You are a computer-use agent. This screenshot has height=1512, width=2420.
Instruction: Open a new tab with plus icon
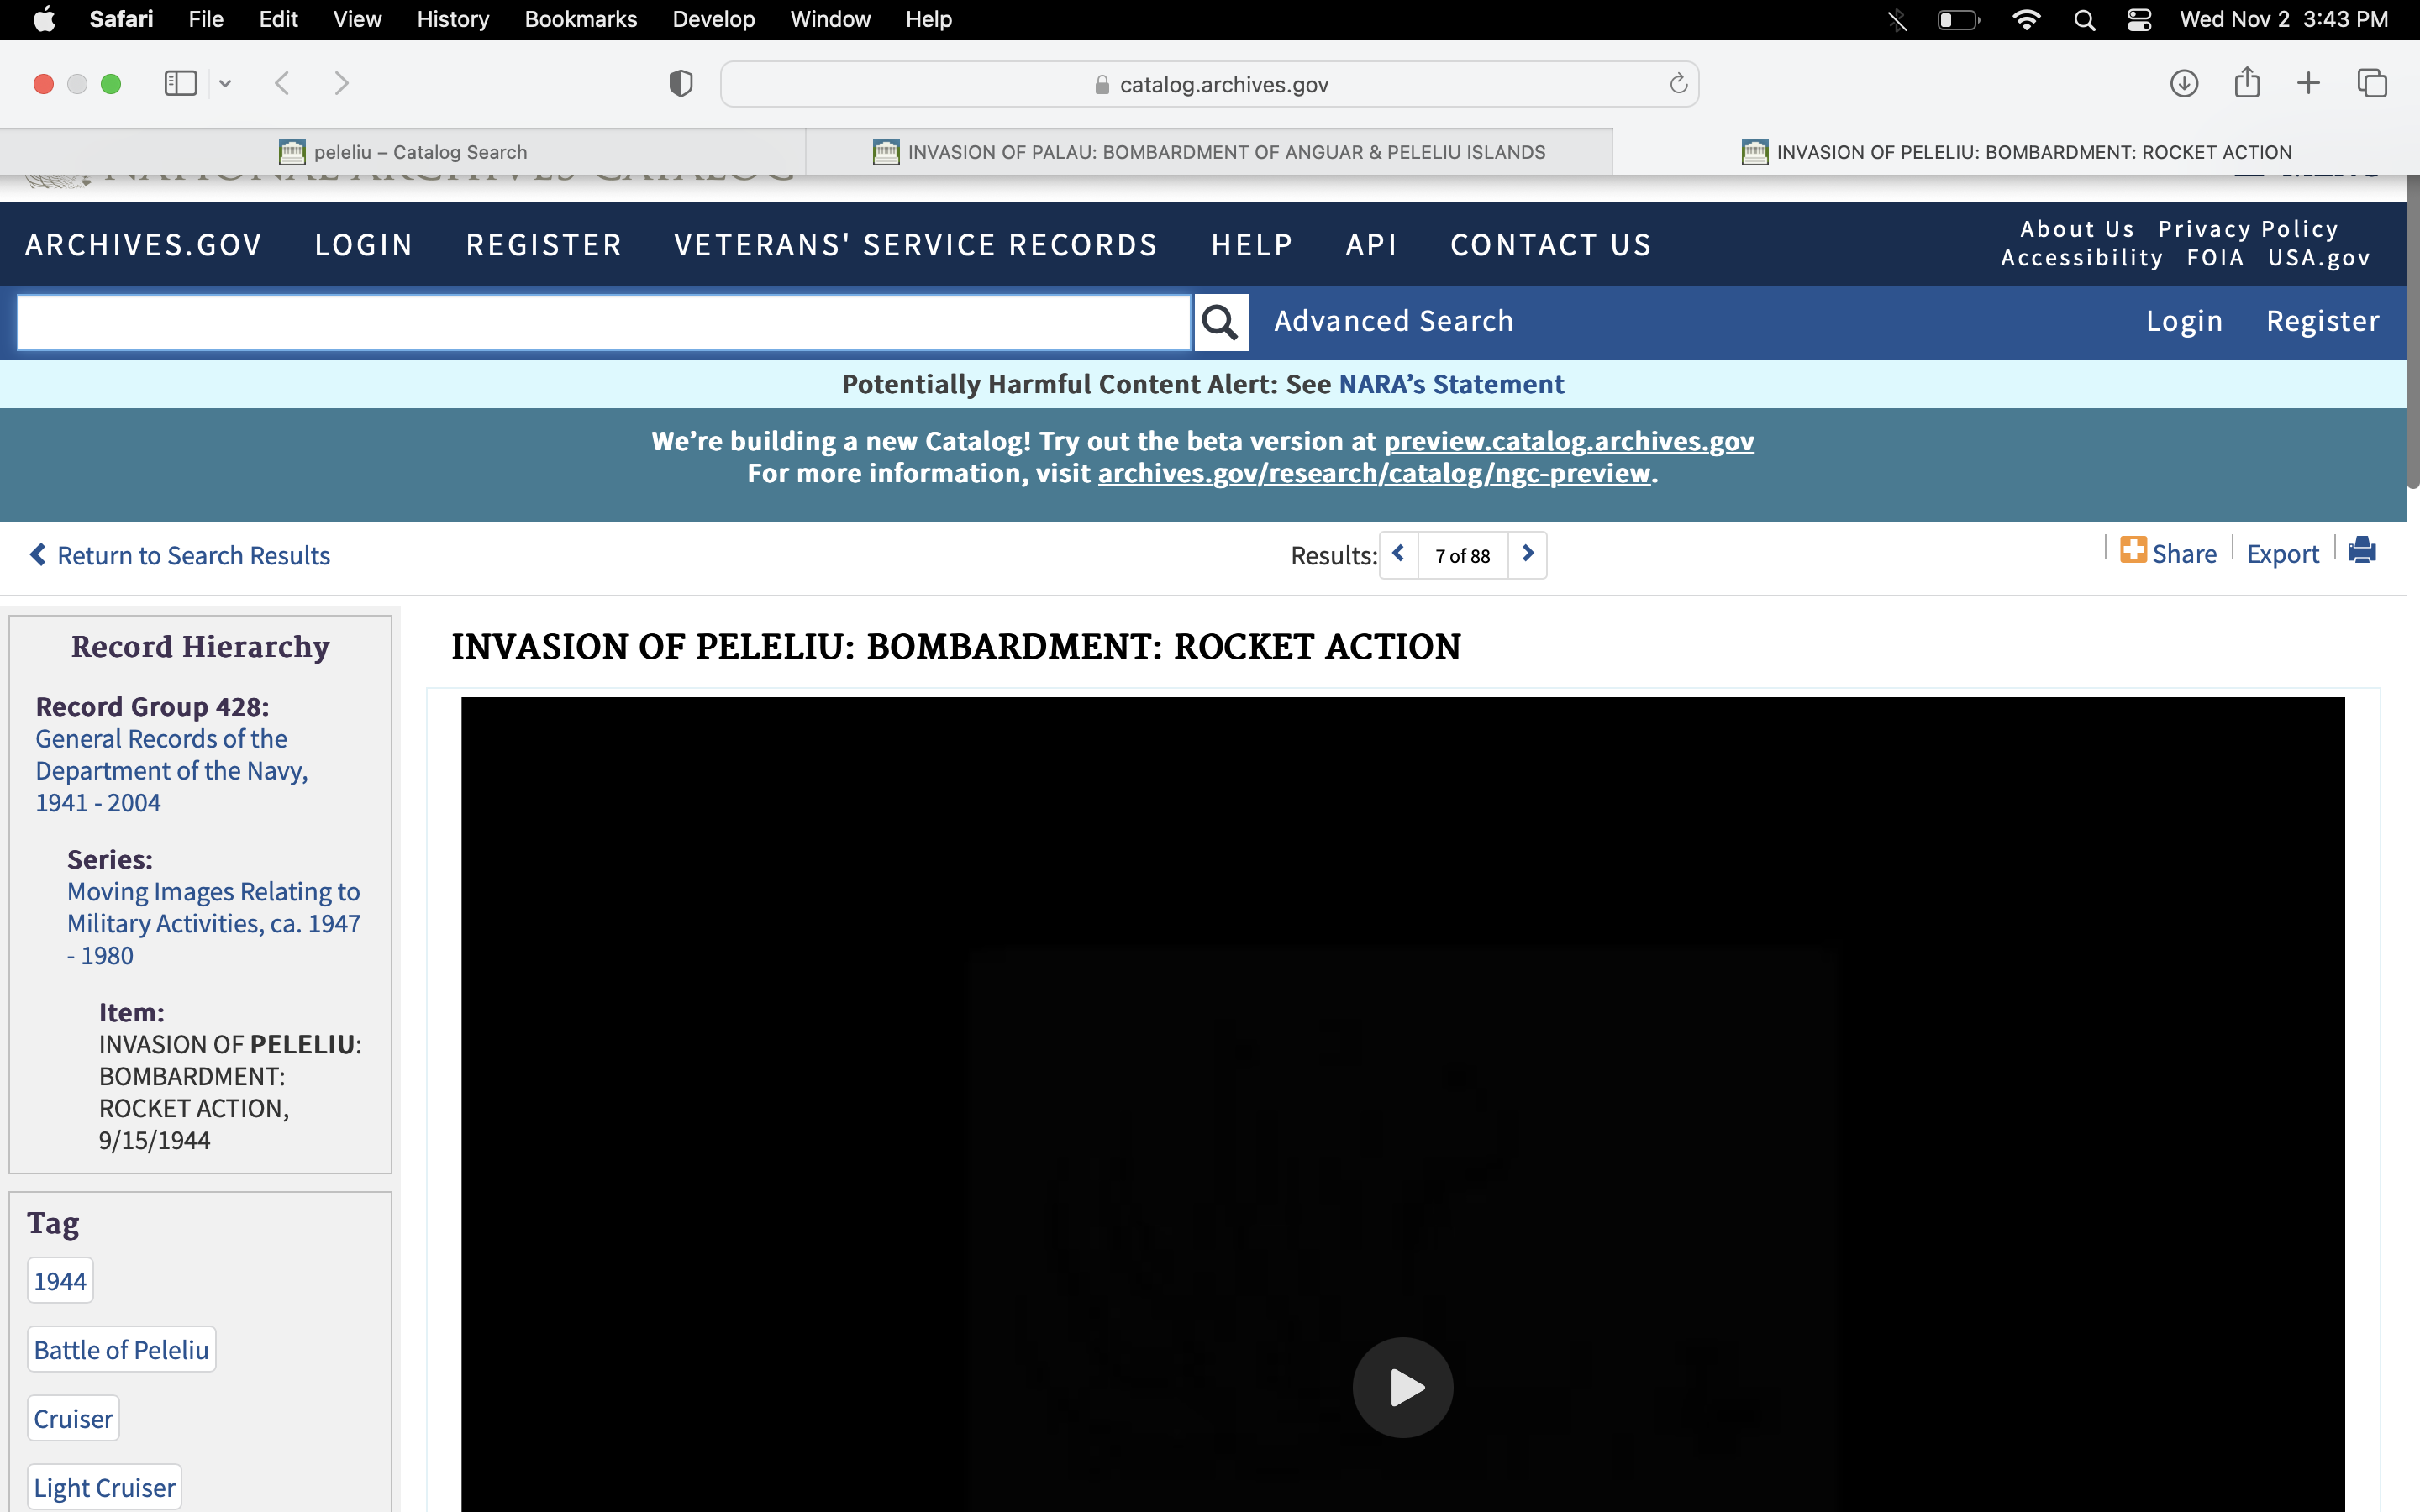(2308, 84)
